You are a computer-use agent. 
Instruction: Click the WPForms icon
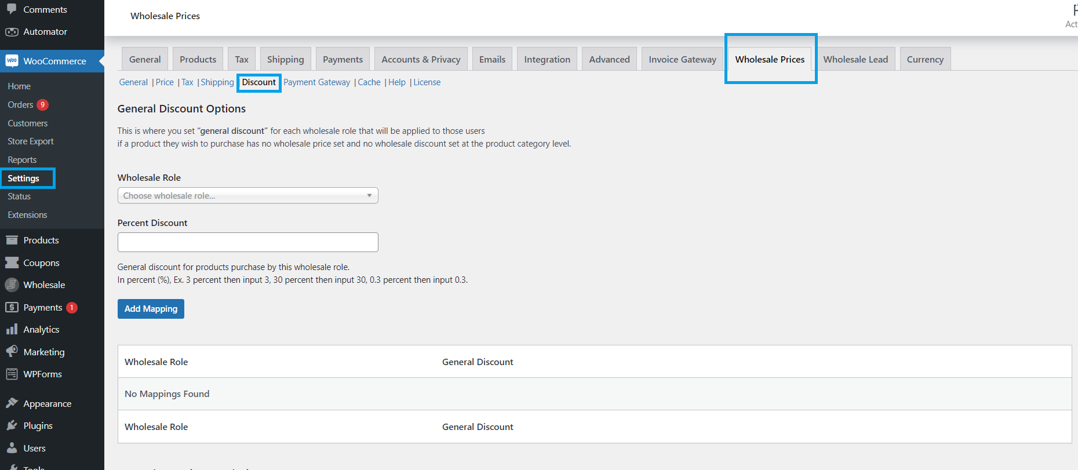[12, 374]
